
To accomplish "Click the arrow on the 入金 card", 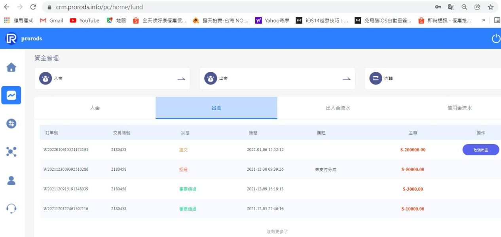I will pyautogui.click(x=181, y=79).
